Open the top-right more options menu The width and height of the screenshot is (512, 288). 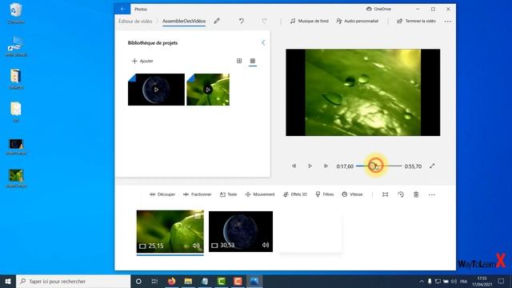click(x=448, y=22)
